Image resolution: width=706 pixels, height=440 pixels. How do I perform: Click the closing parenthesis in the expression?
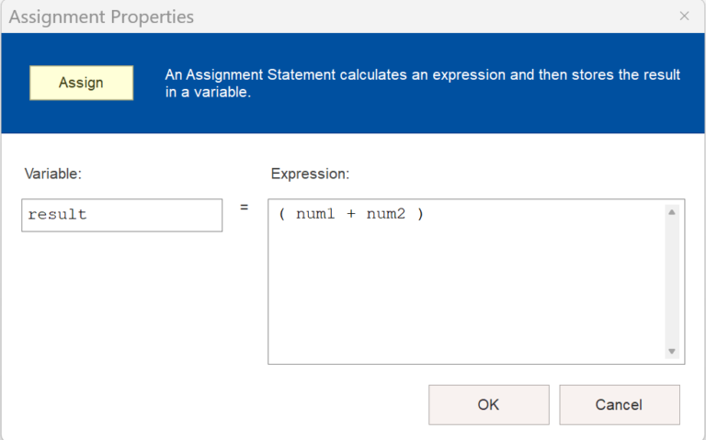pos(420,215)
